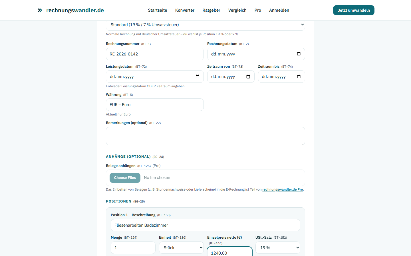This screenshot has height=256, width=411.
Task: Click the rechnungswandler.de double-chevron logo icon
Action: [40, 10]
